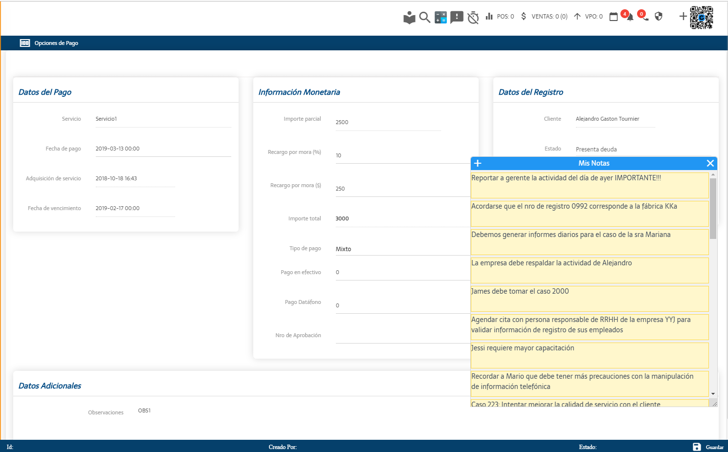Open the calendar icon in top bar
Image resolution: width=728 pixels, height=452 pixels.
pyautogui.click(x=614, y=17)
